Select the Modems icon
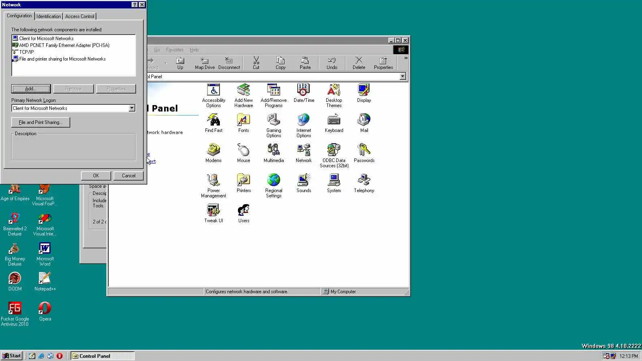Viewport: 642px width, 361px height. tap(213, 153)
